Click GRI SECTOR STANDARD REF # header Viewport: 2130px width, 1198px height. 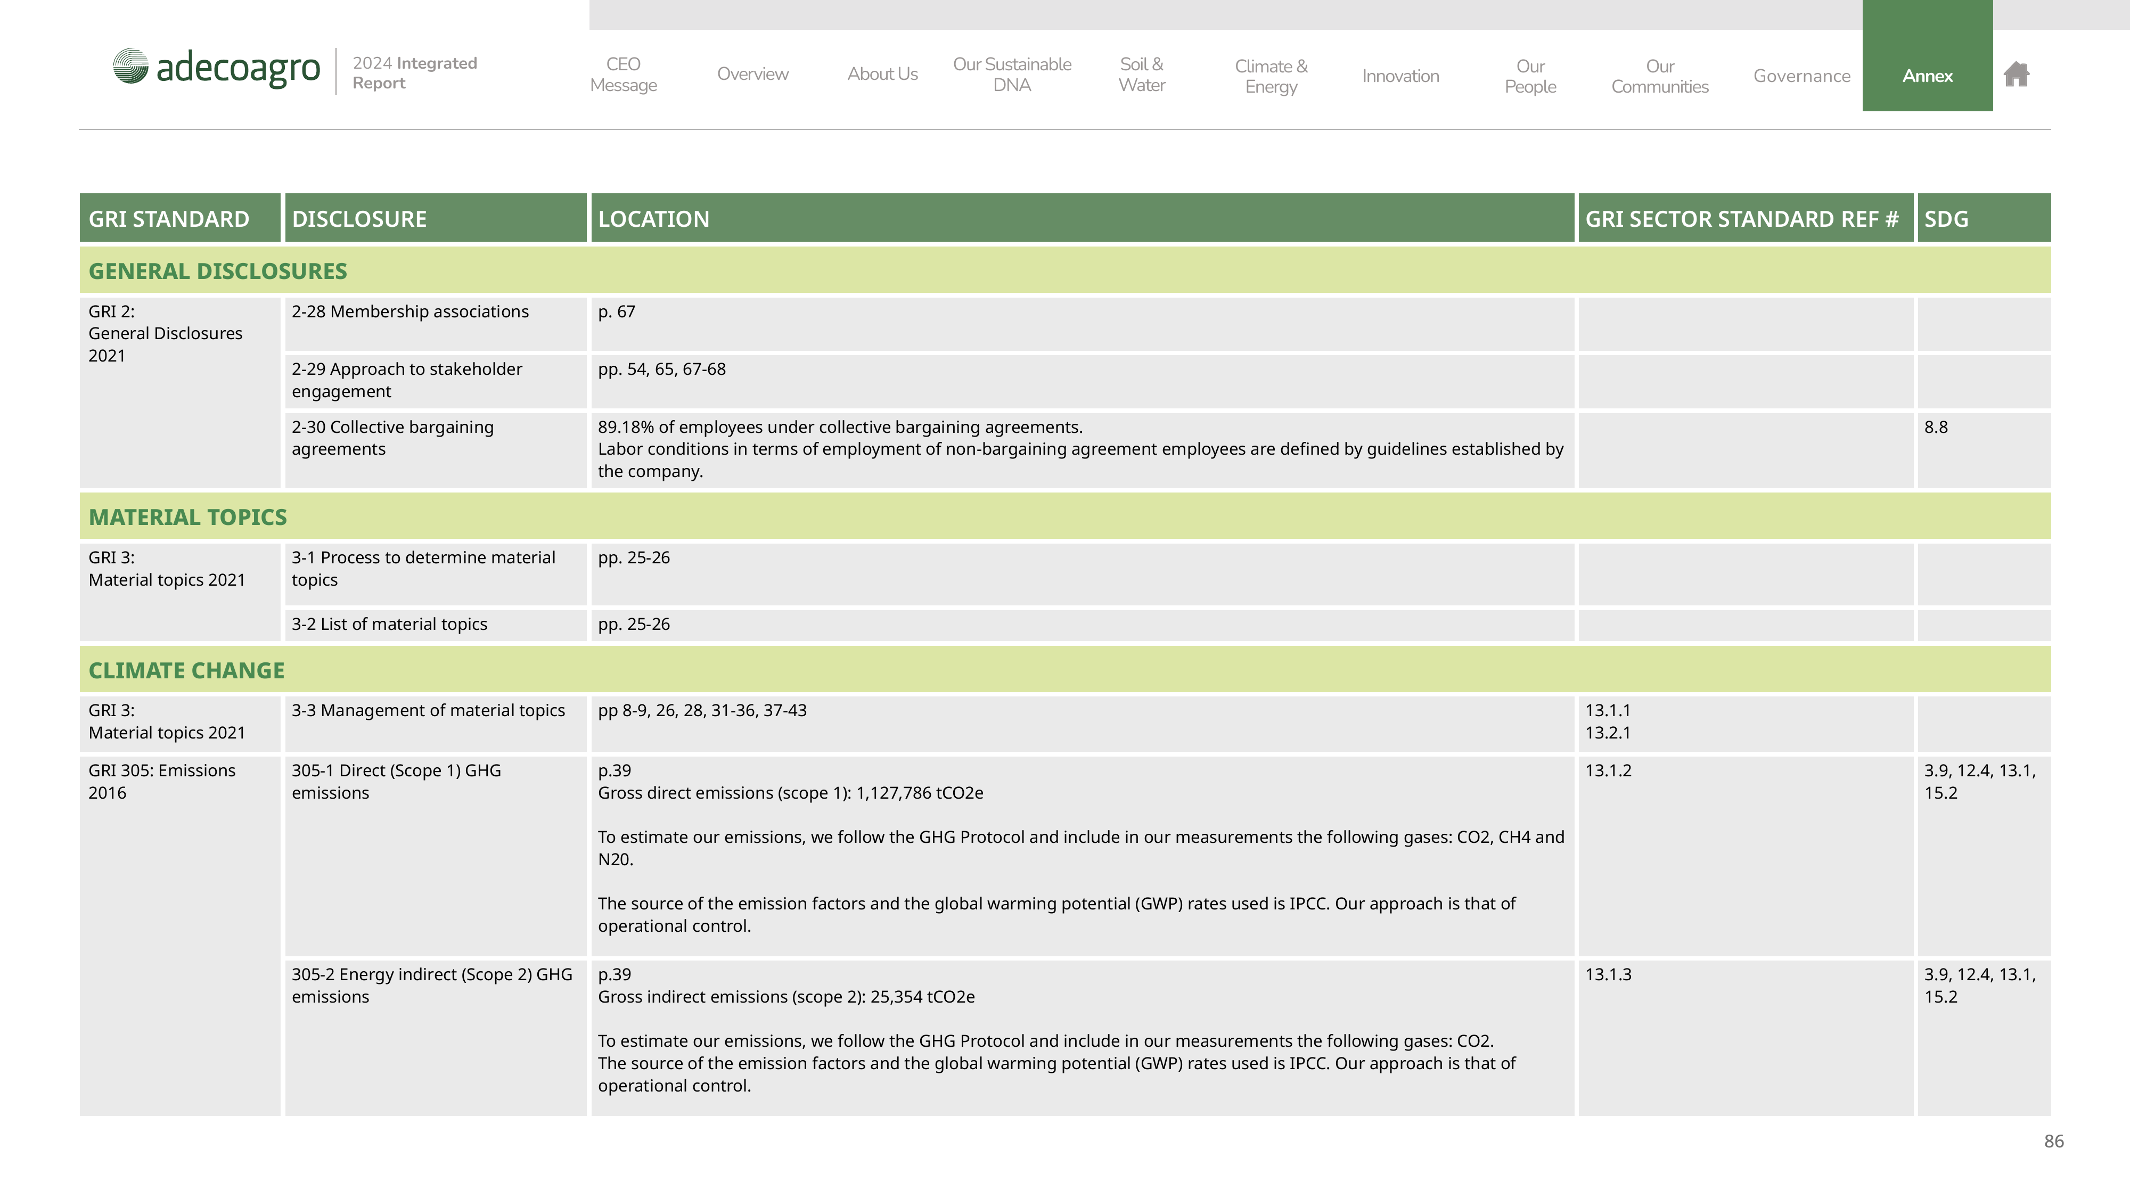coord(1746,218)
